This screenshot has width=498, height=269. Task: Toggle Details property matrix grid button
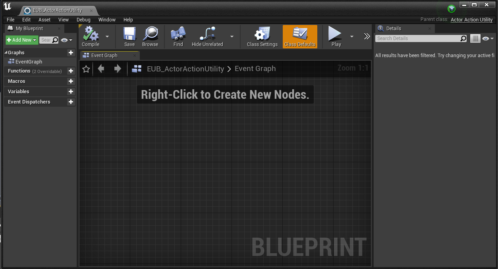point(475,38)
